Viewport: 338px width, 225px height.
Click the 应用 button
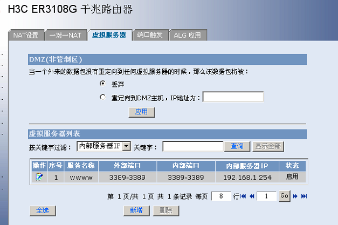(x=142, y=112)
